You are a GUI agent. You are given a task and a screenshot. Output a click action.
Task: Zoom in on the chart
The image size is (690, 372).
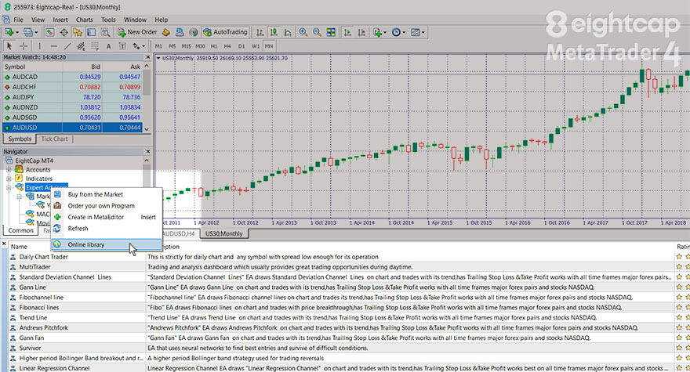click(x=303, y=32)
